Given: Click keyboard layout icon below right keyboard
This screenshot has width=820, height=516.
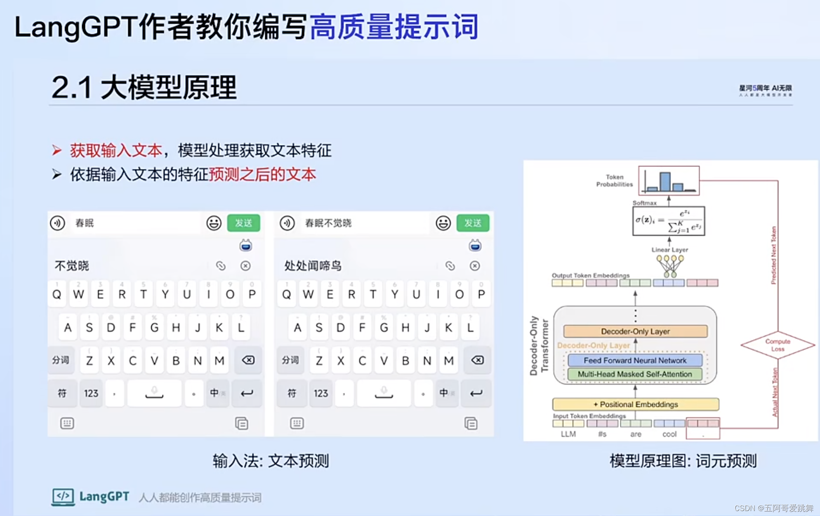Looking at the screenshot, I should (x=297, y=423).
